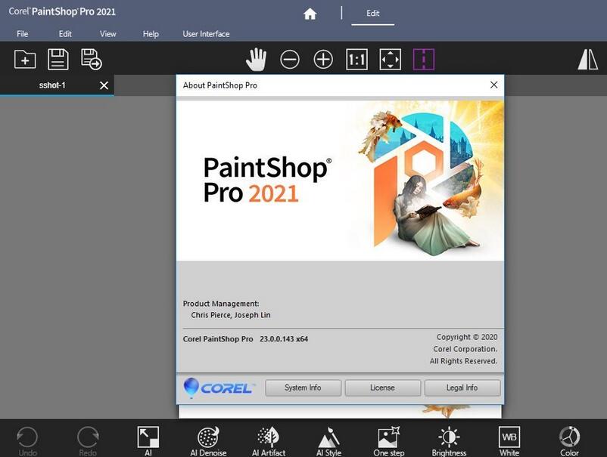Open the AI Artifact removal tool
This screenshot has height=457, width=607.
coord(269,441)
